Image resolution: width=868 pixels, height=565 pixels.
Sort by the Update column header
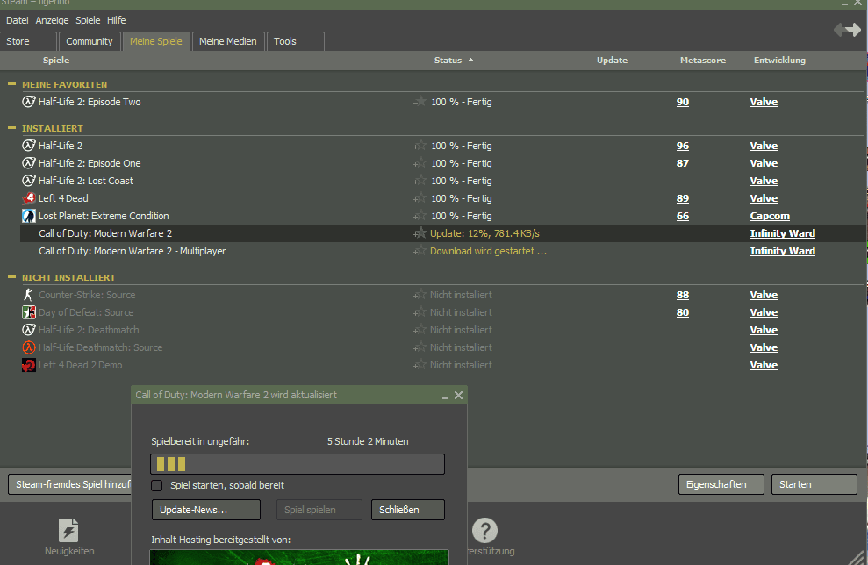(612, 61)
